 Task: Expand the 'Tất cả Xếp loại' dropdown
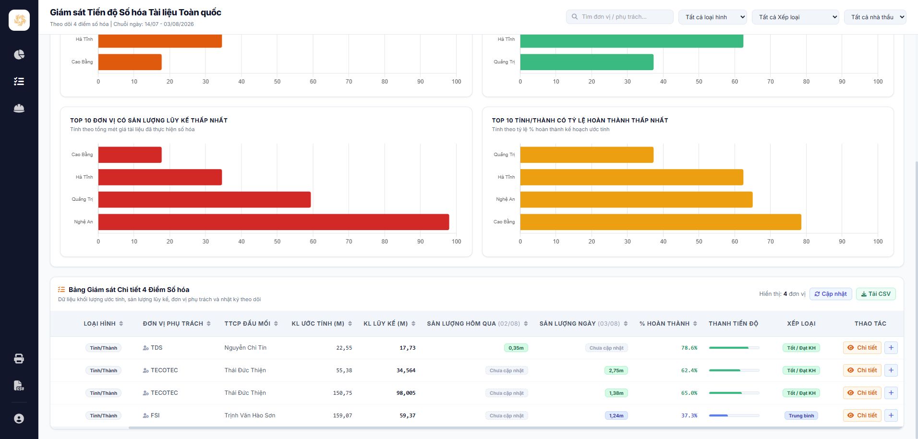[796, 17]
